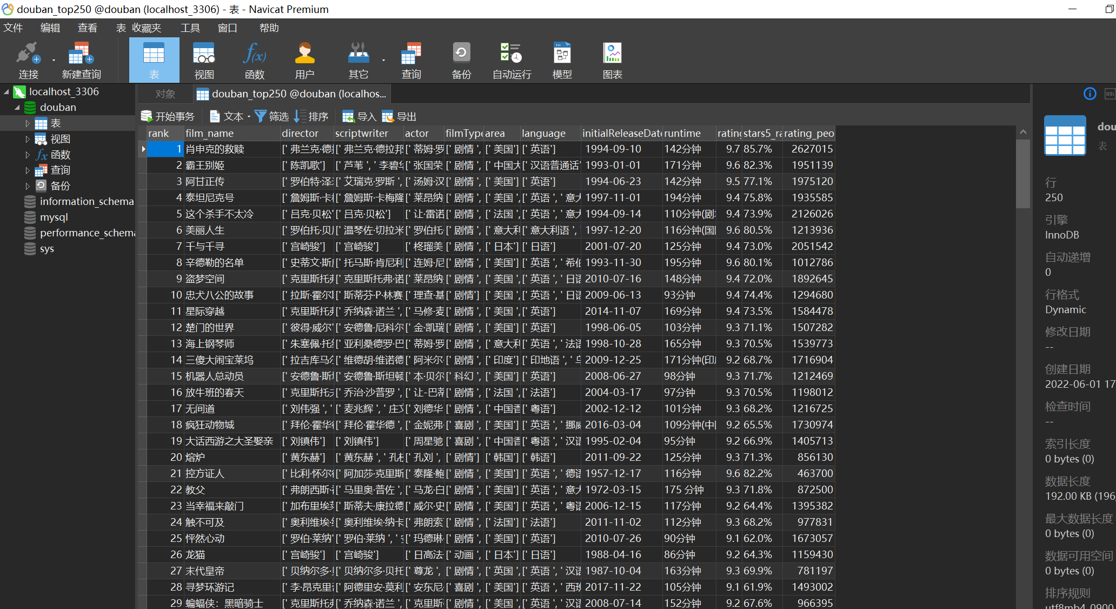This screenshot has height=609, width=1116.
Task: Click the table thumbnail in info panel
Action: 1065,135
